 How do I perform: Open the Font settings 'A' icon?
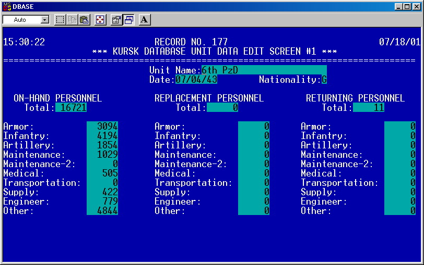pos(145,20)
